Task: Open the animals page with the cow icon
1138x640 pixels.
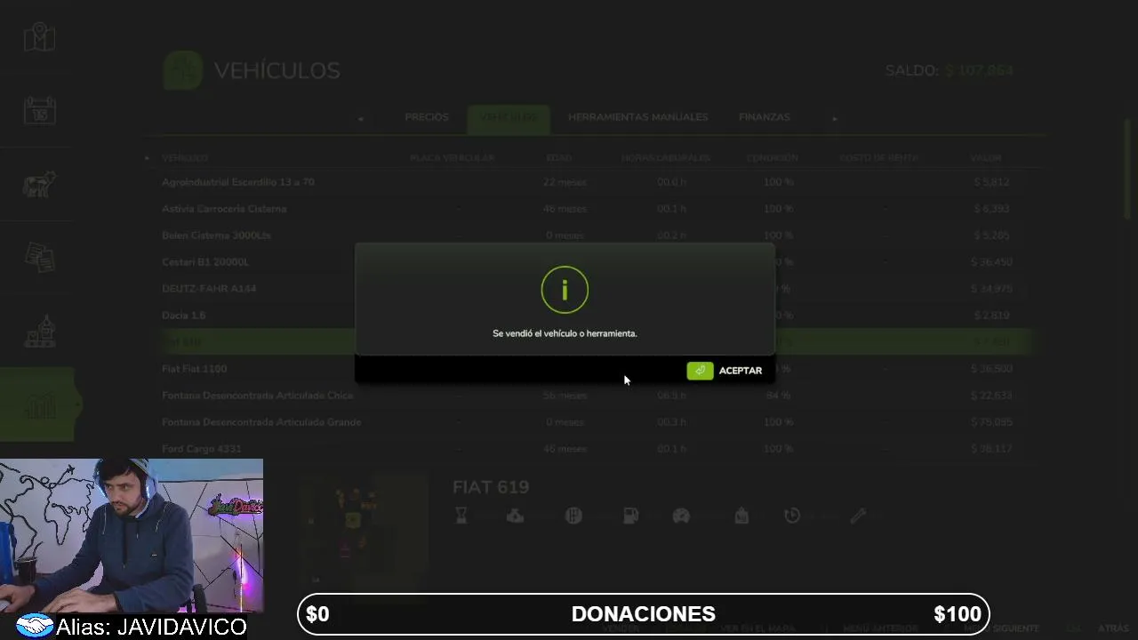Action: tap(39, 184)
